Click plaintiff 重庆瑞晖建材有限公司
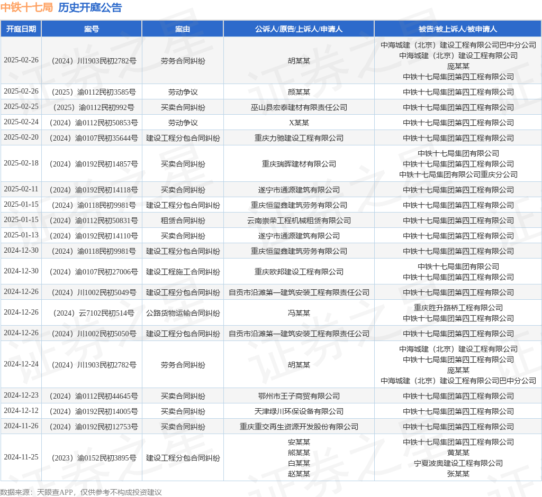 (299, 164)
